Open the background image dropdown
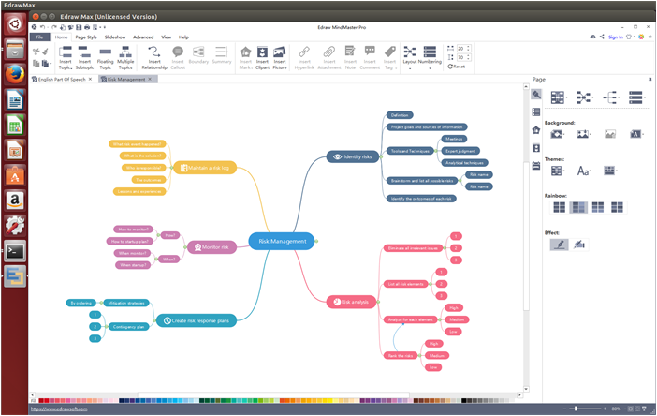The height and width of the screenshot is (416, 657). coord(584,134)
